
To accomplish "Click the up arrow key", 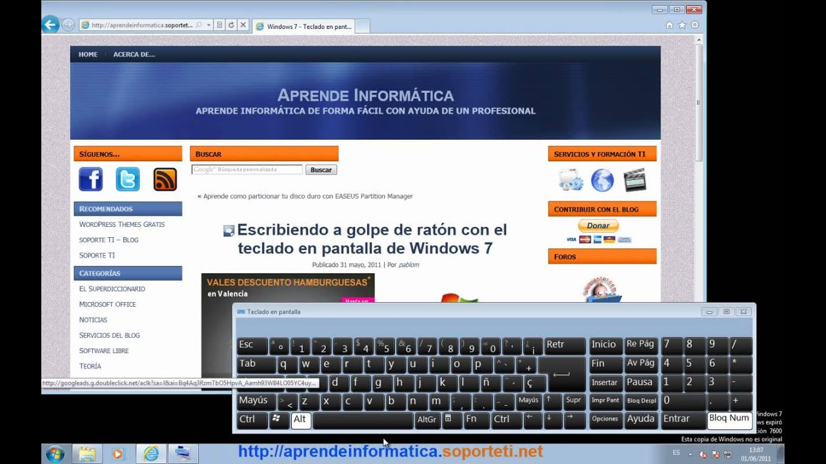I will tap(552, 401).
